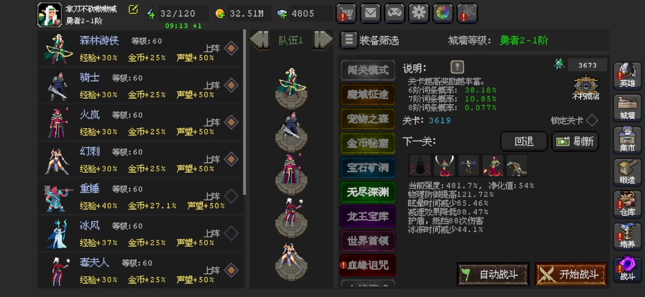Open the 装备筛选 filter menu
This screenshot has height=297, width=645.
[x=370, y=40]
